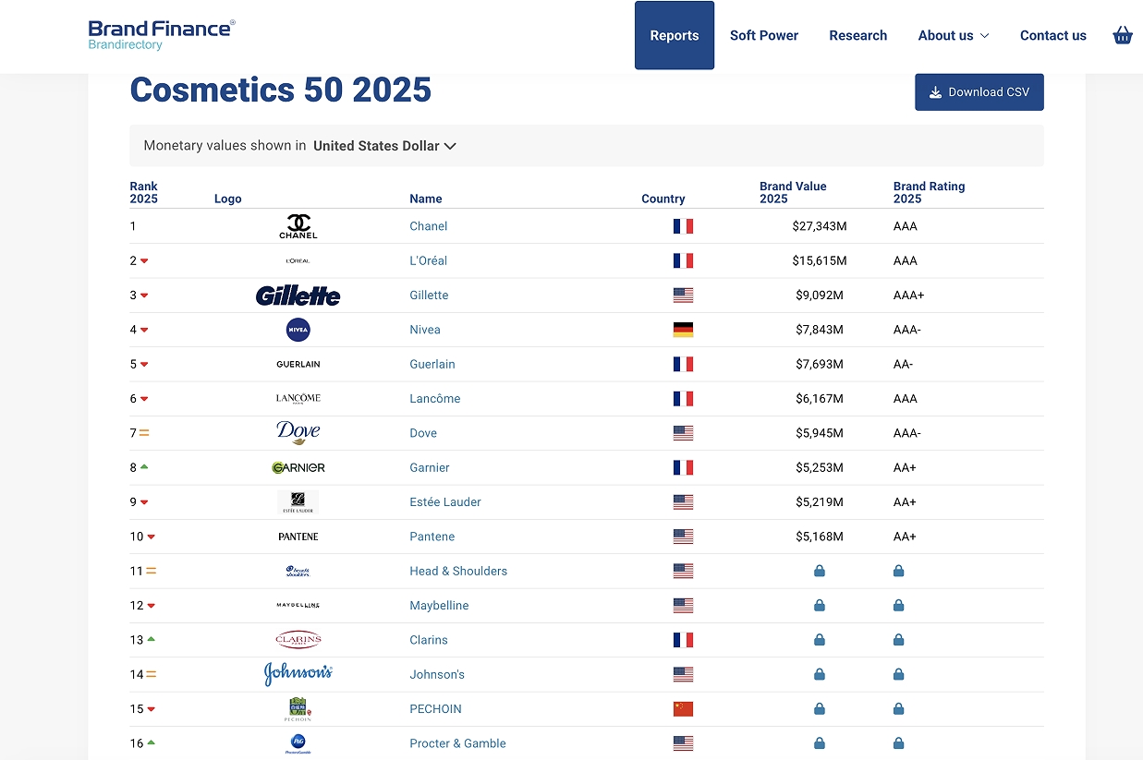Click the $27,343M brand value
Image resolution: width=1143 pixels, height=760 pixels.
820,226
